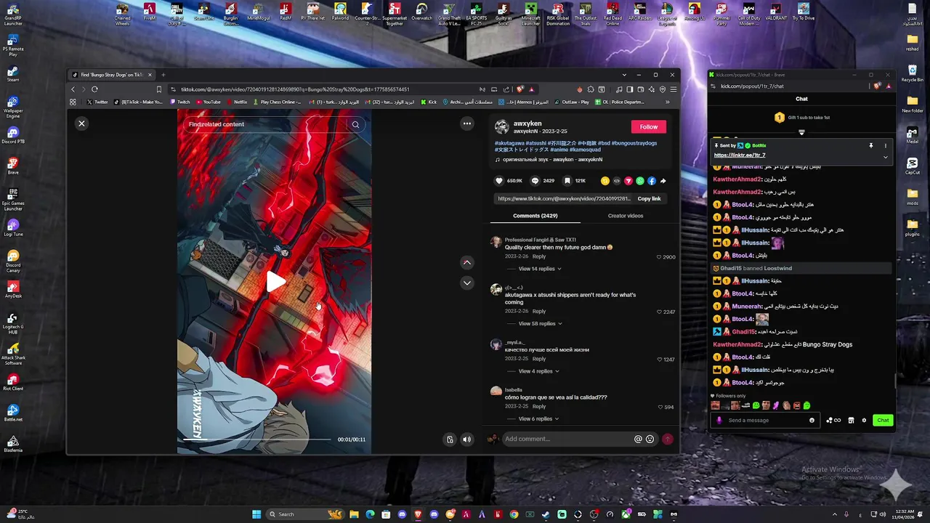
Task: Reply to Isabella's comment
Action: [x=538, y=406]
